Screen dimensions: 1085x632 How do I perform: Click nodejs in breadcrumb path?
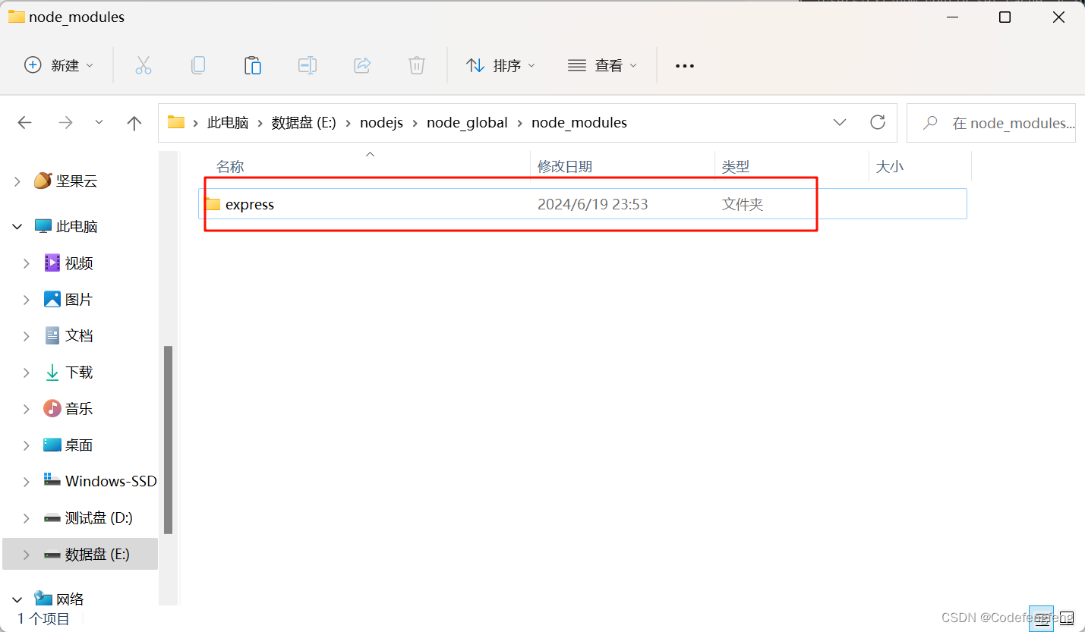pyautogui.click(x=381, y=122)
